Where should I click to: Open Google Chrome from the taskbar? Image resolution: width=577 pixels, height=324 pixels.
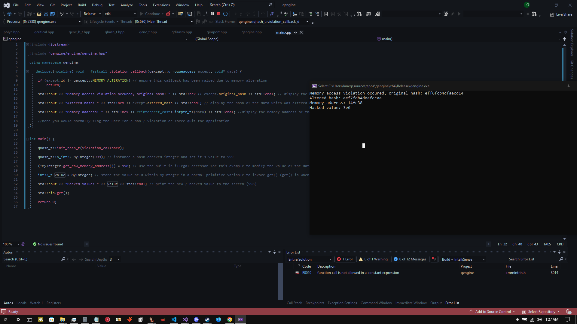(x=230, y=319)
